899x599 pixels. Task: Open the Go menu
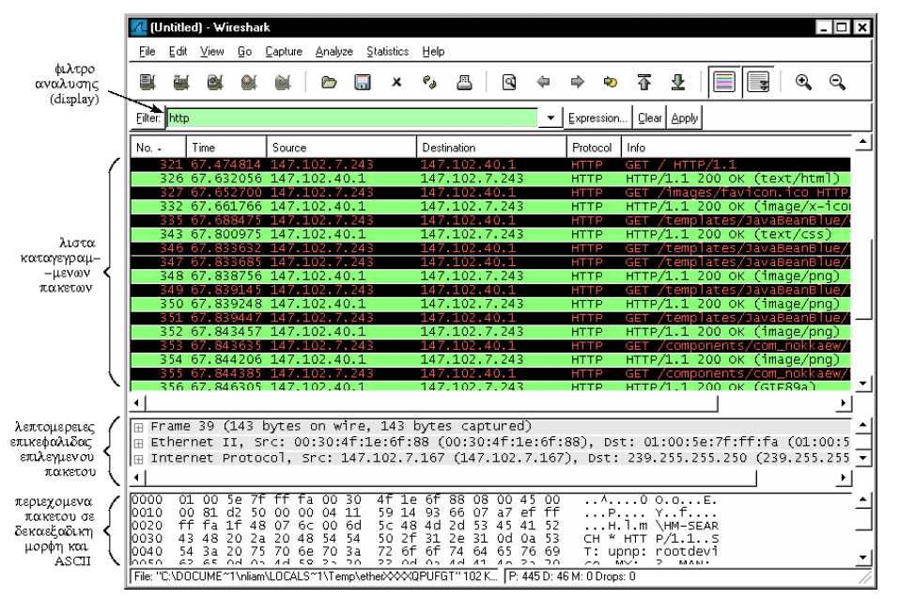244,52
